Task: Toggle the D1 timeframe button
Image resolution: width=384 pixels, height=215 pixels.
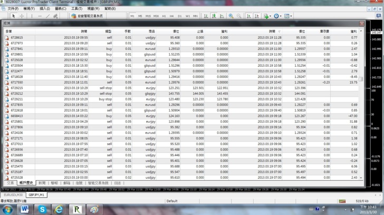Action: pyautogui.click(x=180, y=16)
